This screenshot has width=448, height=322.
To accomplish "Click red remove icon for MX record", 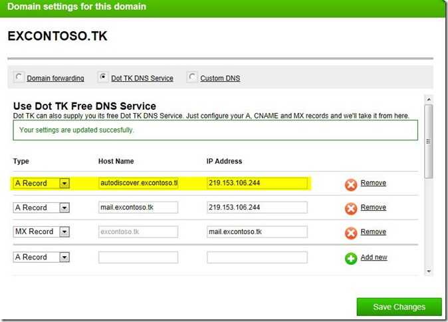I will tap(351, 233).
